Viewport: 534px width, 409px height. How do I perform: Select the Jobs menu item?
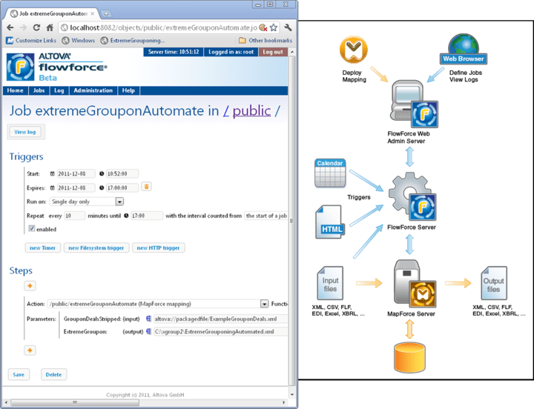[x=39, y=90]
